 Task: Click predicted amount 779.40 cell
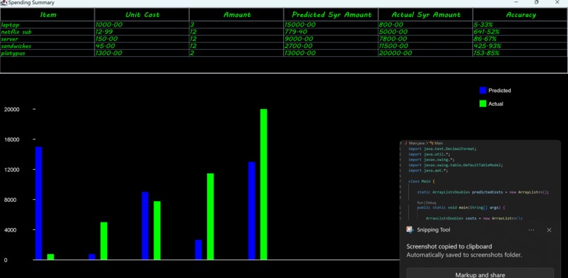coord(331,32)
